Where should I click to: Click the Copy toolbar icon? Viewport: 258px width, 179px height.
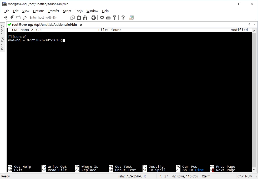[73, 18]
